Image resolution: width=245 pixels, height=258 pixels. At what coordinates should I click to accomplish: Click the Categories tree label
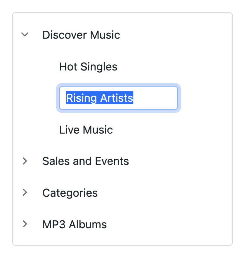tap(70, 193)
